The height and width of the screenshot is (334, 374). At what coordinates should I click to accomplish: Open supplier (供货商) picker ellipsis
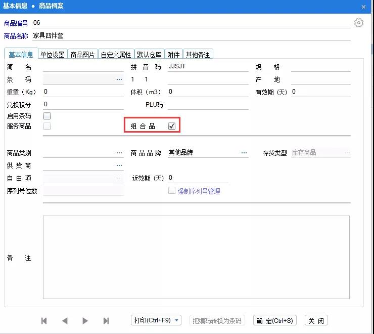(x=119, y=165)
